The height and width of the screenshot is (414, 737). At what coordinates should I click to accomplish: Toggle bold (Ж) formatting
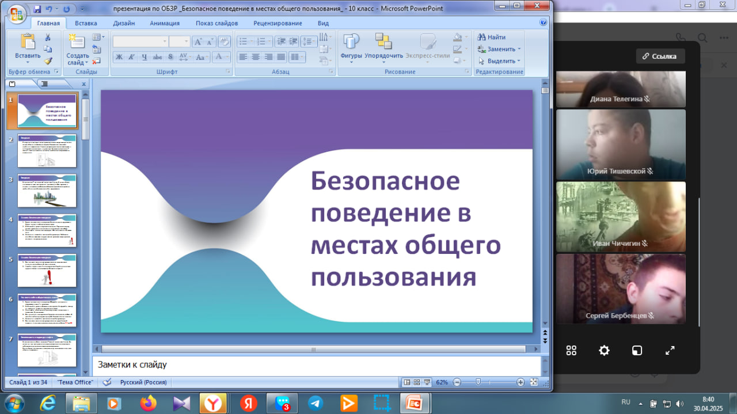coord(119,57)
